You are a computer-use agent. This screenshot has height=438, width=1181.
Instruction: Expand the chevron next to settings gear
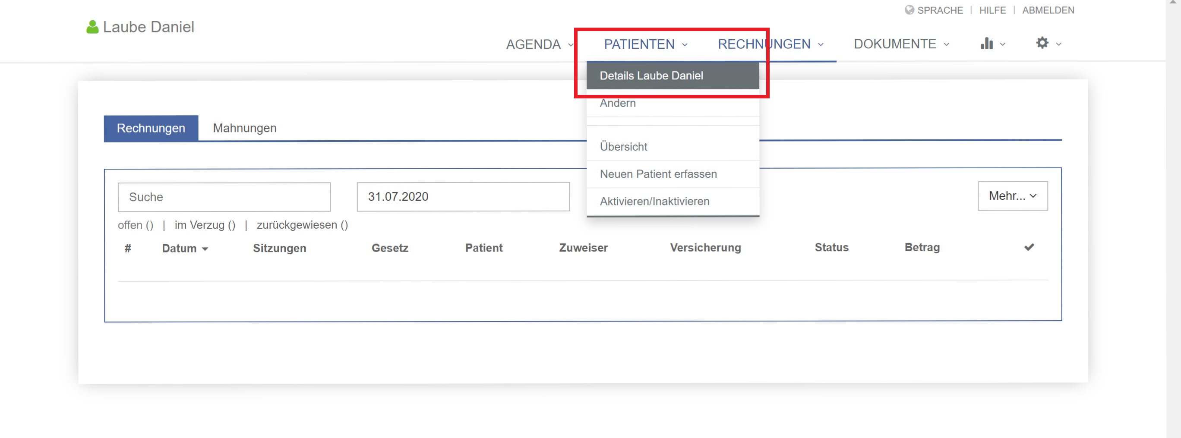[1058, 44]
